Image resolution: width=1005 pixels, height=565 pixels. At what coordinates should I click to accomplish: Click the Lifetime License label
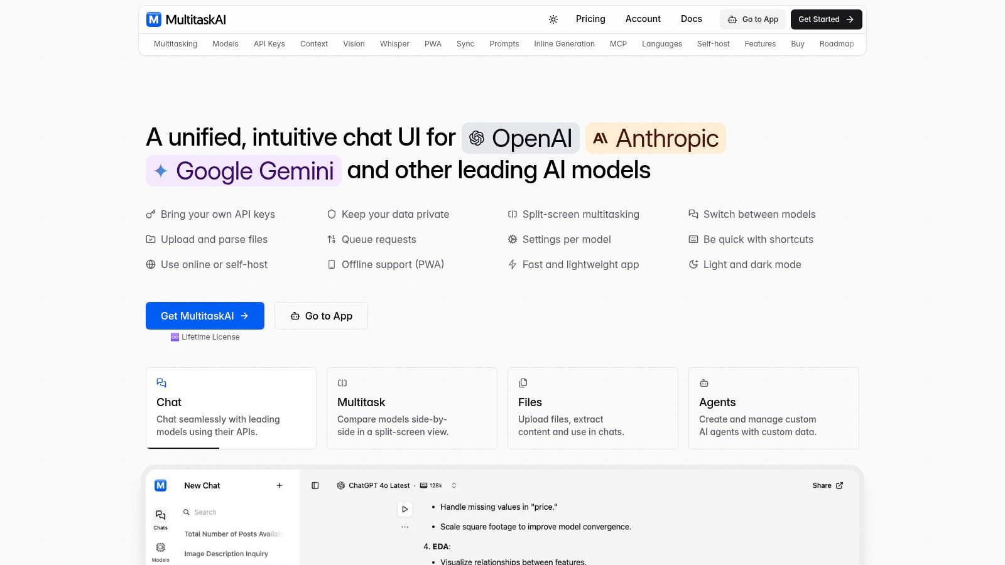click(x=205, y=337)
